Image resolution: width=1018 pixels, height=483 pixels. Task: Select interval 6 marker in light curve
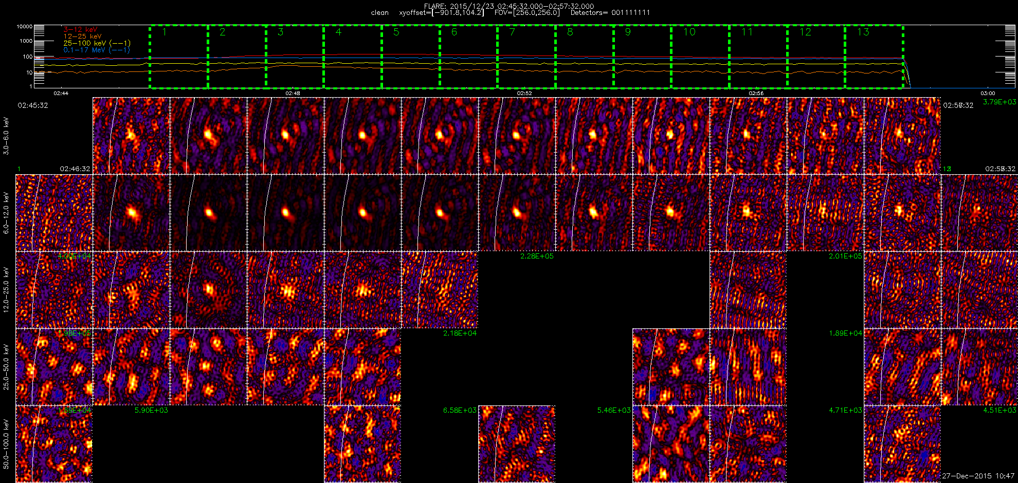454,32
